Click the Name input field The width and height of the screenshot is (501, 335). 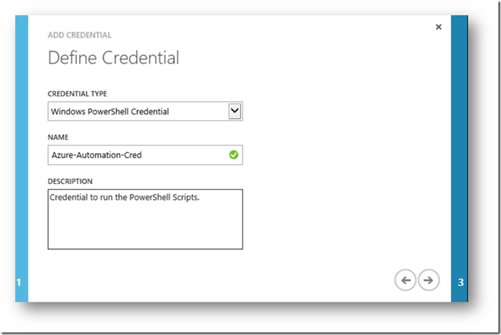[x=138, y=155]
